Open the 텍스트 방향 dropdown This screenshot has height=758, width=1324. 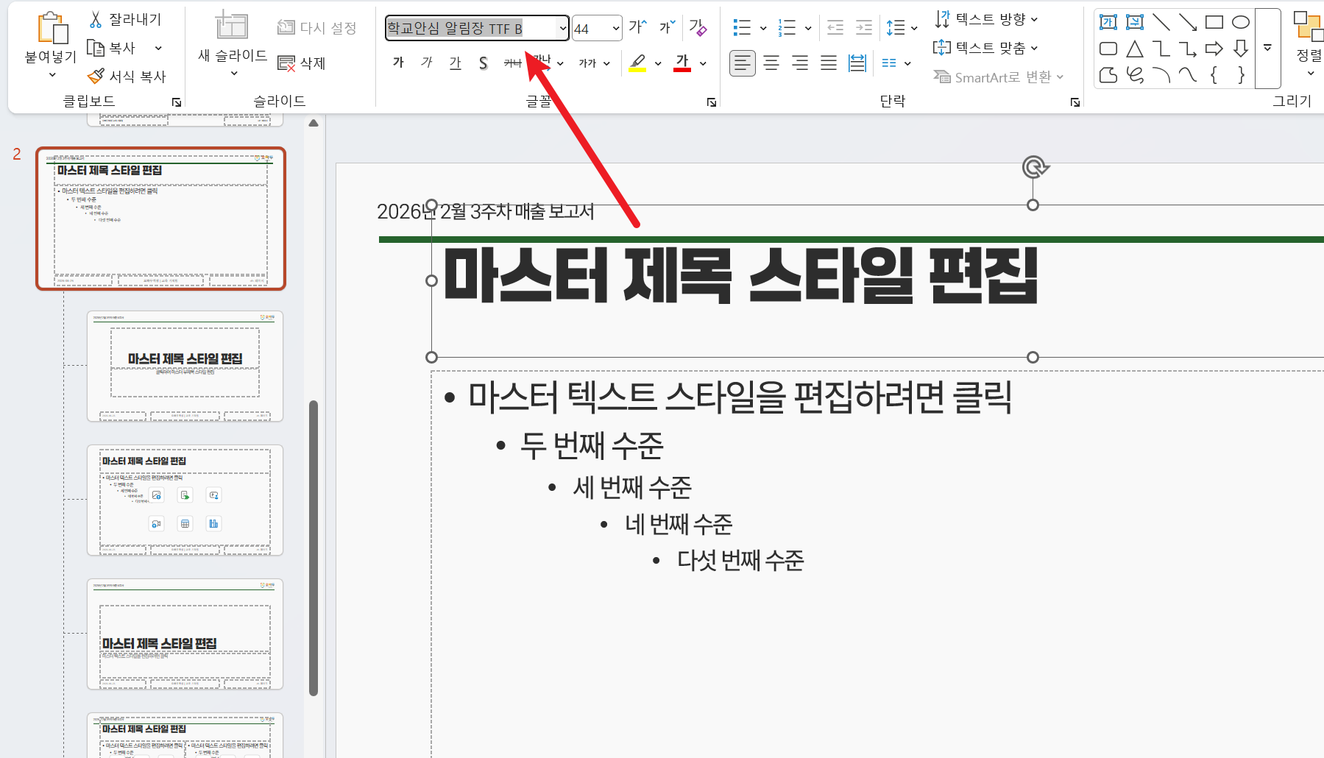click(986, 19)
